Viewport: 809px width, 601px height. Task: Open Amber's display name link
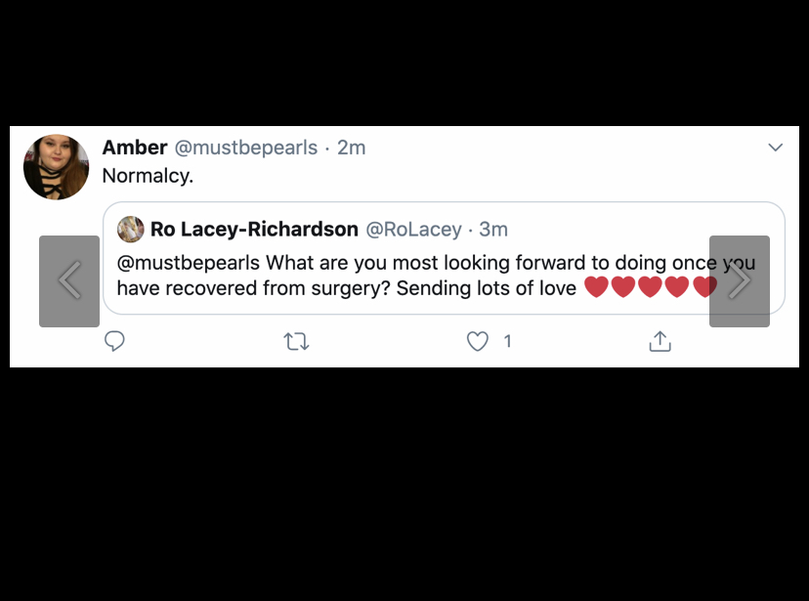(135, 148)
